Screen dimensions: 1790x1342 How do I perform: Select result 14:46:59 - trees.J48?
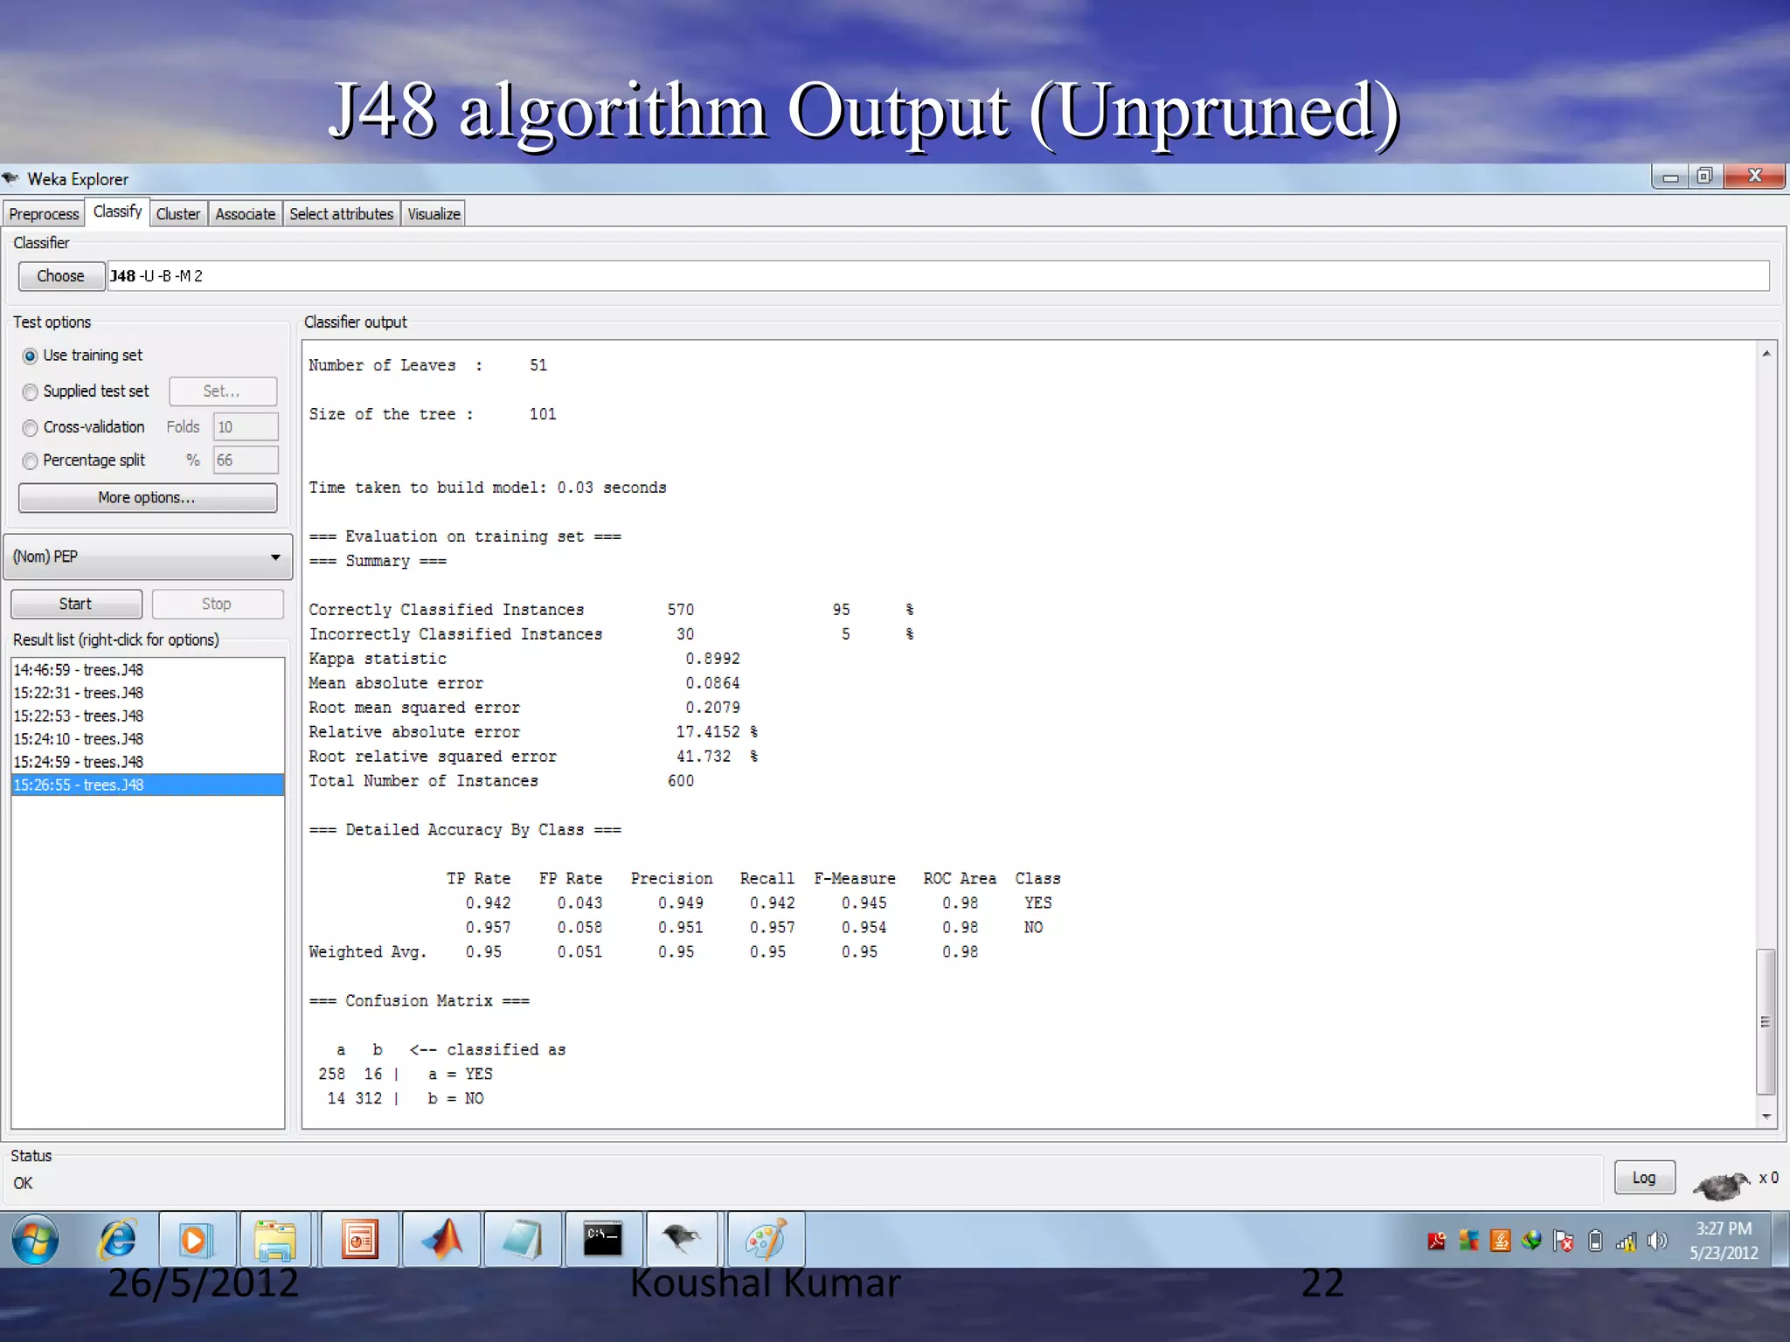148,670
